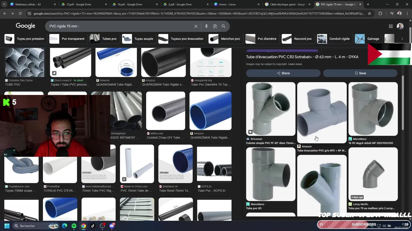
Task: Open the Comptoir Ben Zahra TUBE PVC image
Action: (x=24, y=63)
